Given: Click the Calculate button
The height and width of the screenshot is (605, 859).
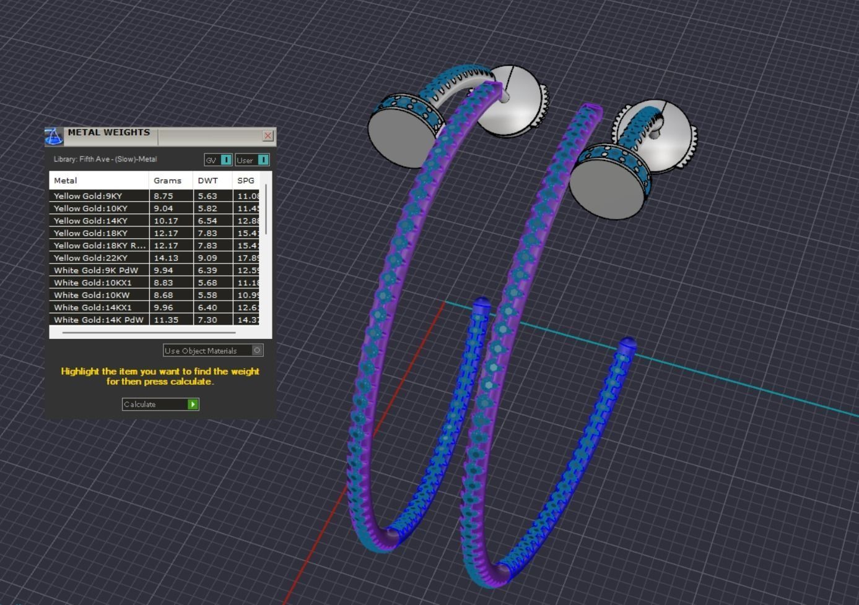Looking at the screenshot, I should tap(160, 404).
